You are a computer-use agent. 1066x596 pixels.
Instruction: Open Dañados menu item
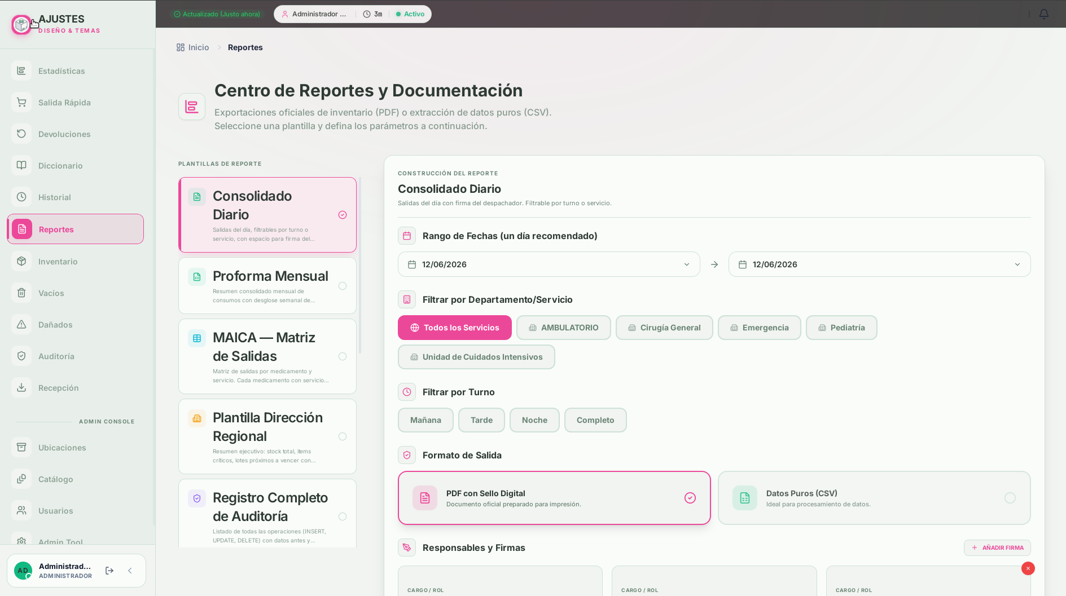75,324
